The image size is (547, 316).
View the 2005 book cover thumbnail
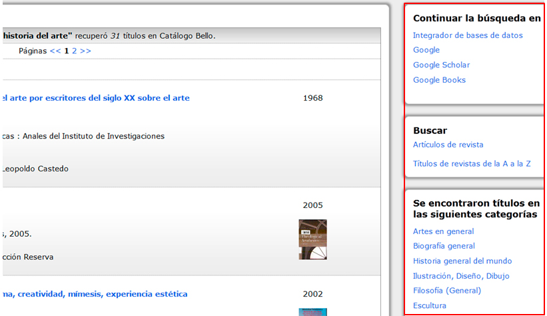312,239
